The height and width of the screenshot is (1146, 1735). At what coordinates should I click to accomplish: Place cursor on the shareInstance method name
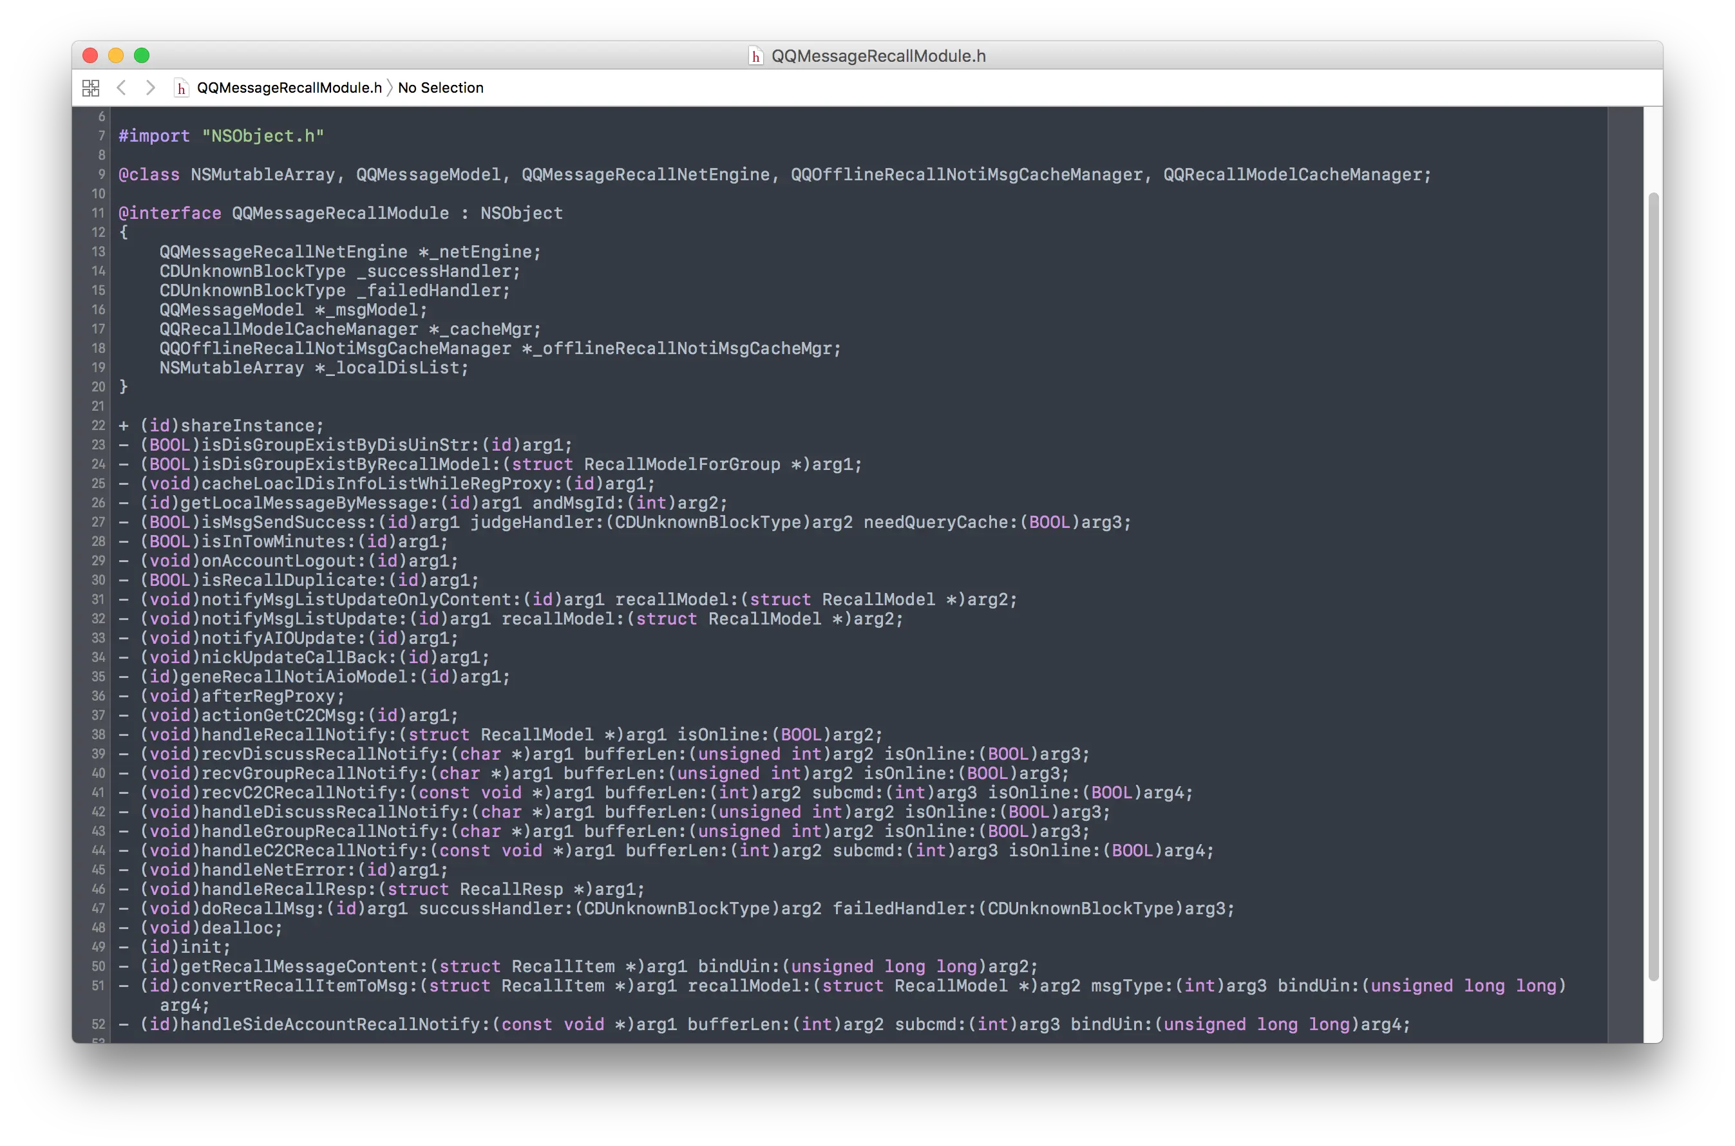247,426
